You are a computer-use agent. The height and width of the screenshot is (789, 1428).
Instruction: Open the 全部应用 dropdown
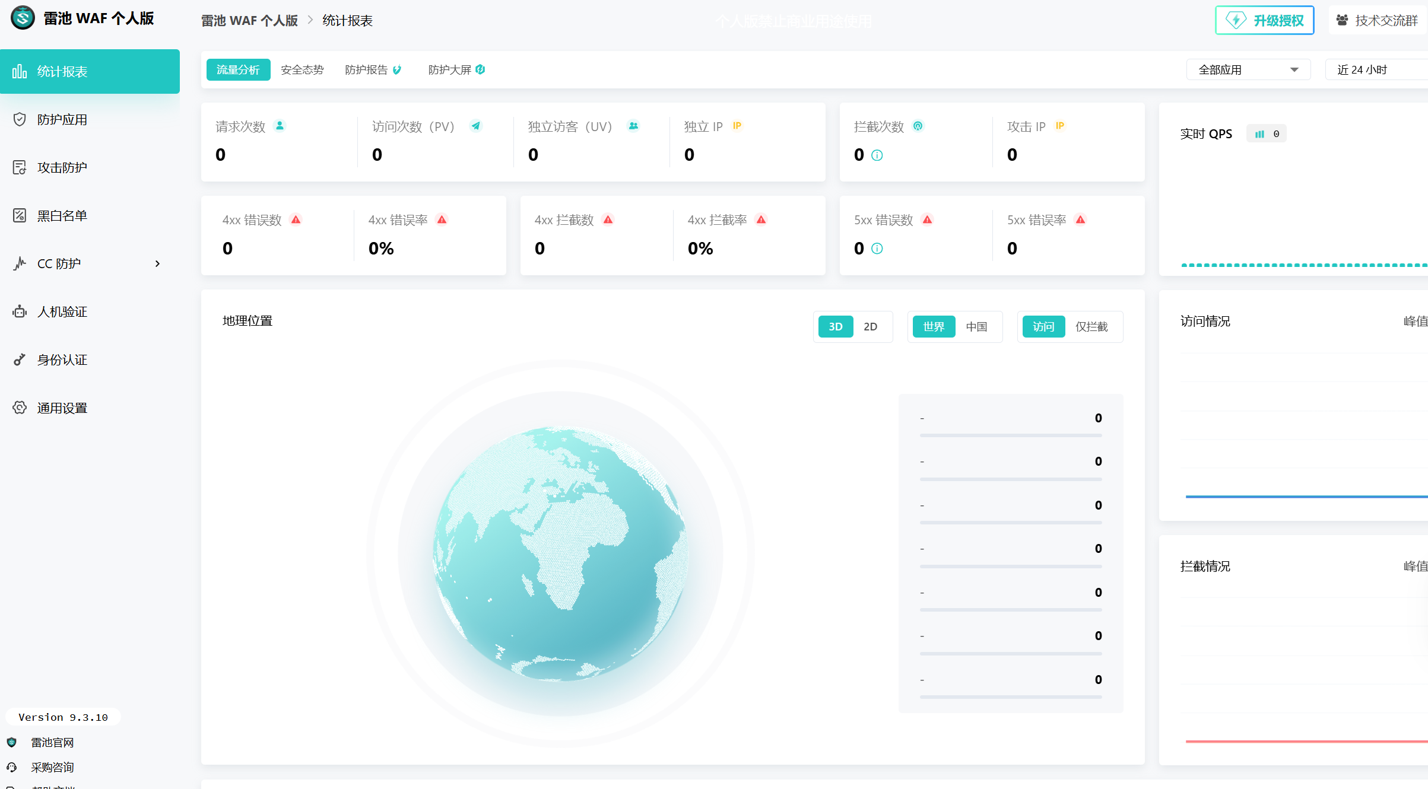click(1248, 69)
